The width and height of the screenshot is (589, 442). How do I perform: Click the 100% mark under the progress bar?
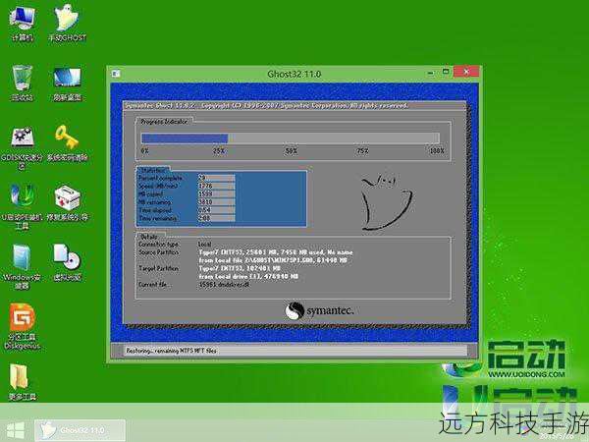[x=437, y=151]
